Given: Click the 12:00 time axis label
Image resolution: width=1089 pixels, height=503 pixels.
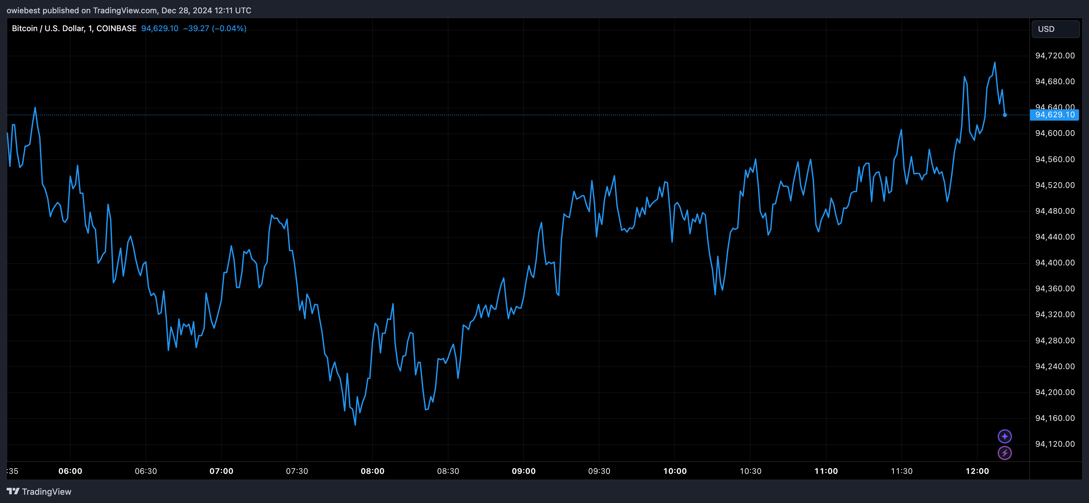Looking at the screenshot, I should [977, 471].
